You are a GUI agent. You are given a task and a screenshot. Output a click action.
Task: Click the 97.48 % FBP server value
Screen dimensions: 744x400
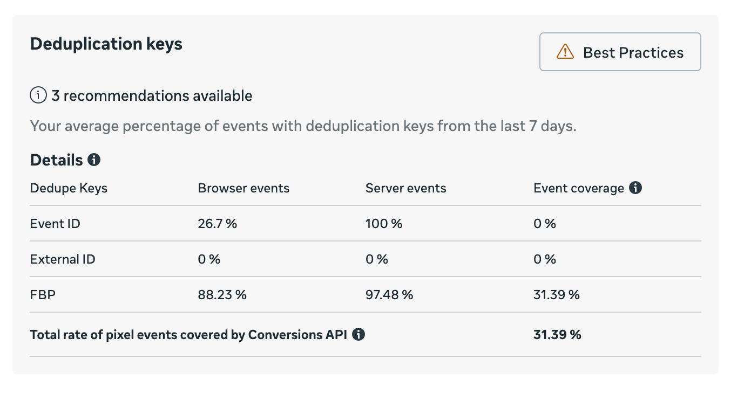click(389, 295)
